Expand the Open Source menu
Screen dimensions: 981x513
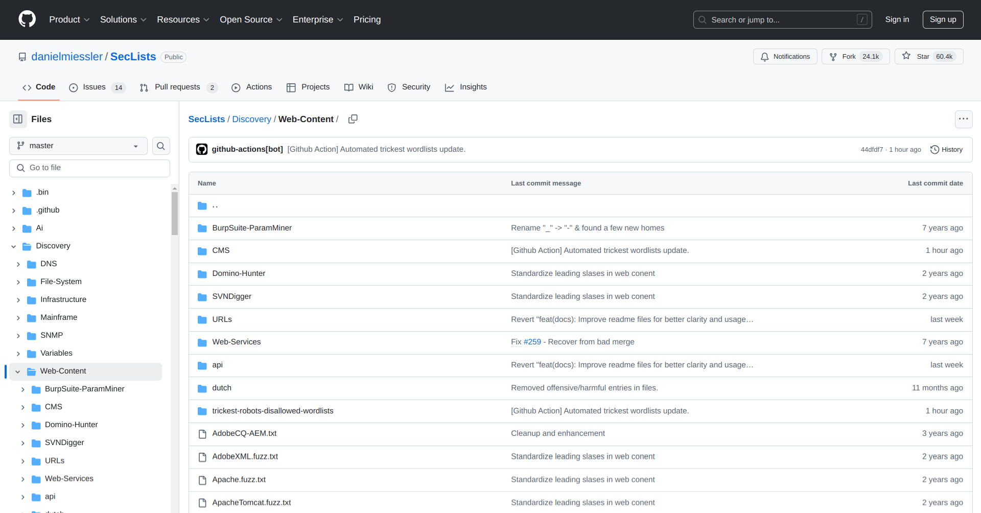tap(251, 19)
